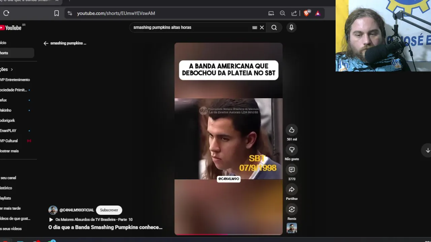Open the sound/channel thumbnail below Remix
The image size is (431, 242).
click(292, 228)
